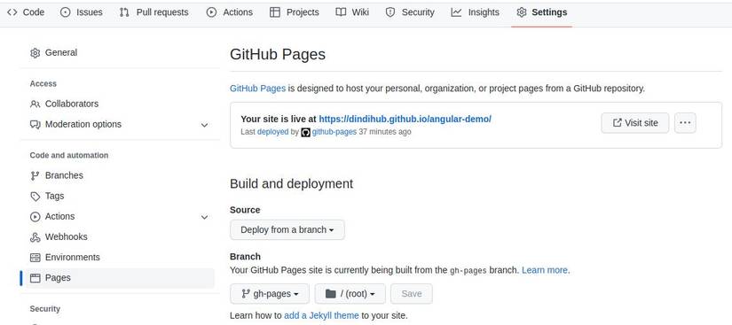
Task: Open the three-dots more options menu
Action: tap(685, 123)
